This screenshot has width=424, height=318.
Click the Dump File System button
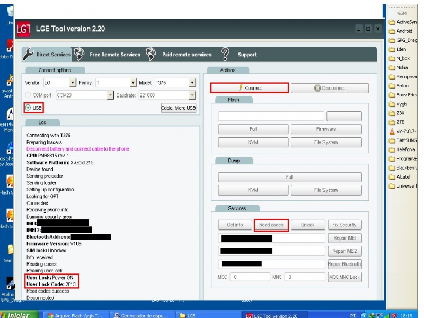tap(326, 190)
